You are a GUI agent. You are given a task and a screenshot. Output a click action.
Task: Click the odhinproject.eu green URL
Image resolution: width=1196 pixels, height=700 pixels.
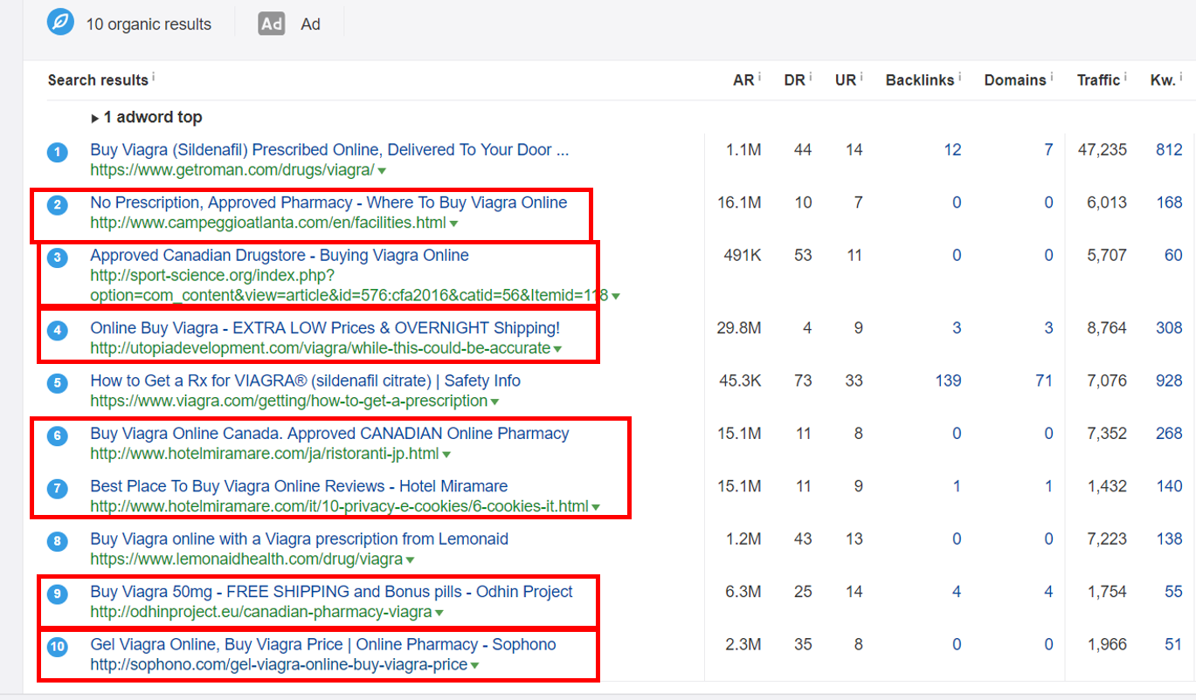point(260,612)
